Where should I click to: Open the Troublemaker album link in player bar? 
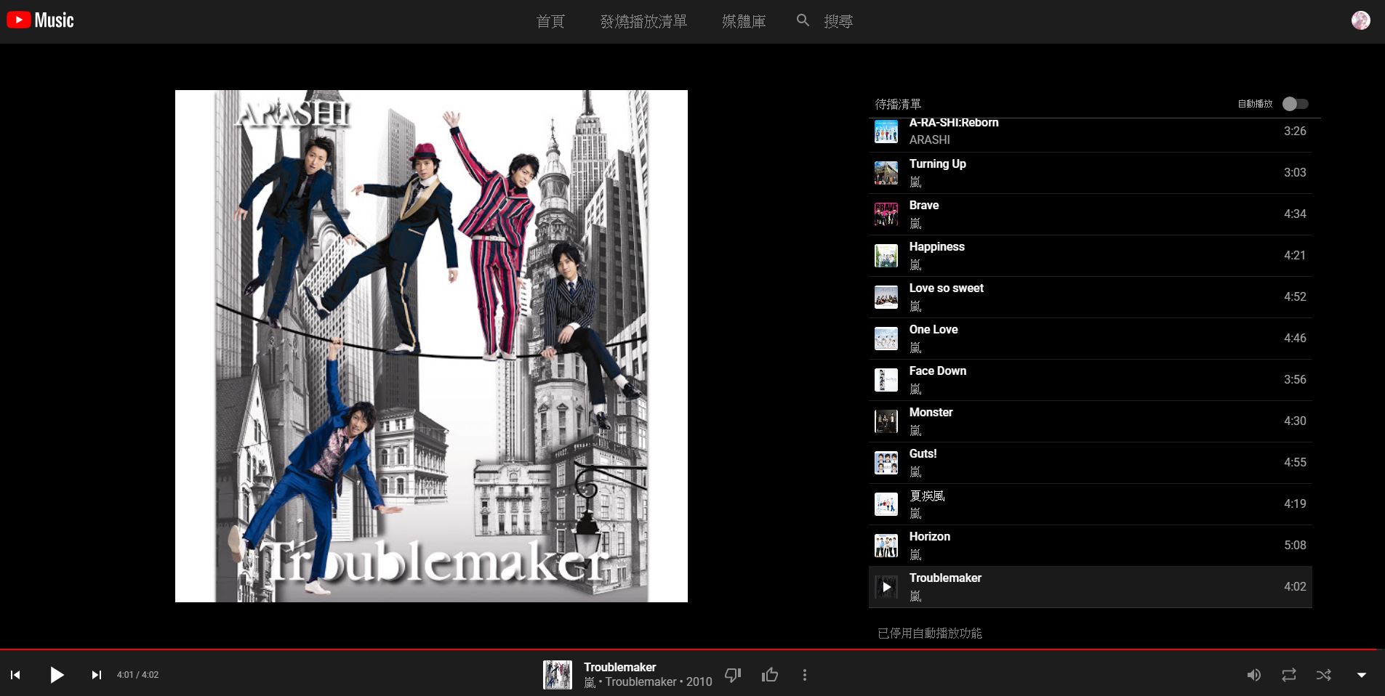pos(641,682)
